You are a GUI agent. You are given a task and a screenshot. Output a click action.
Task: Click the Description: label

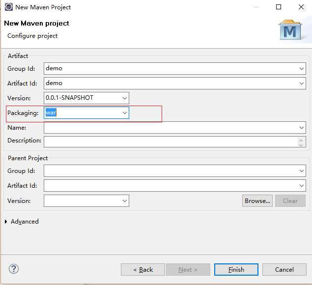24,141
